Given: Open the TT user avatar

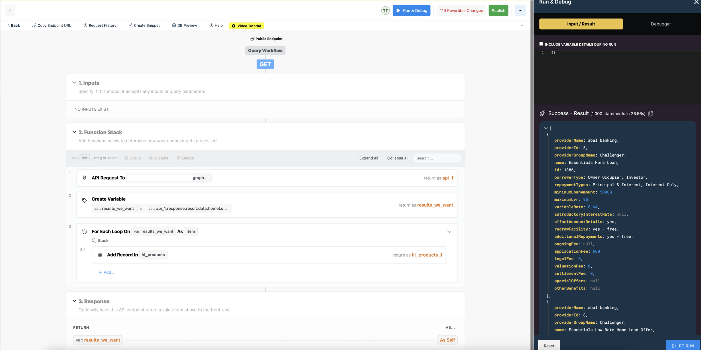Looking at the screenshot, I should coord(385,11).
